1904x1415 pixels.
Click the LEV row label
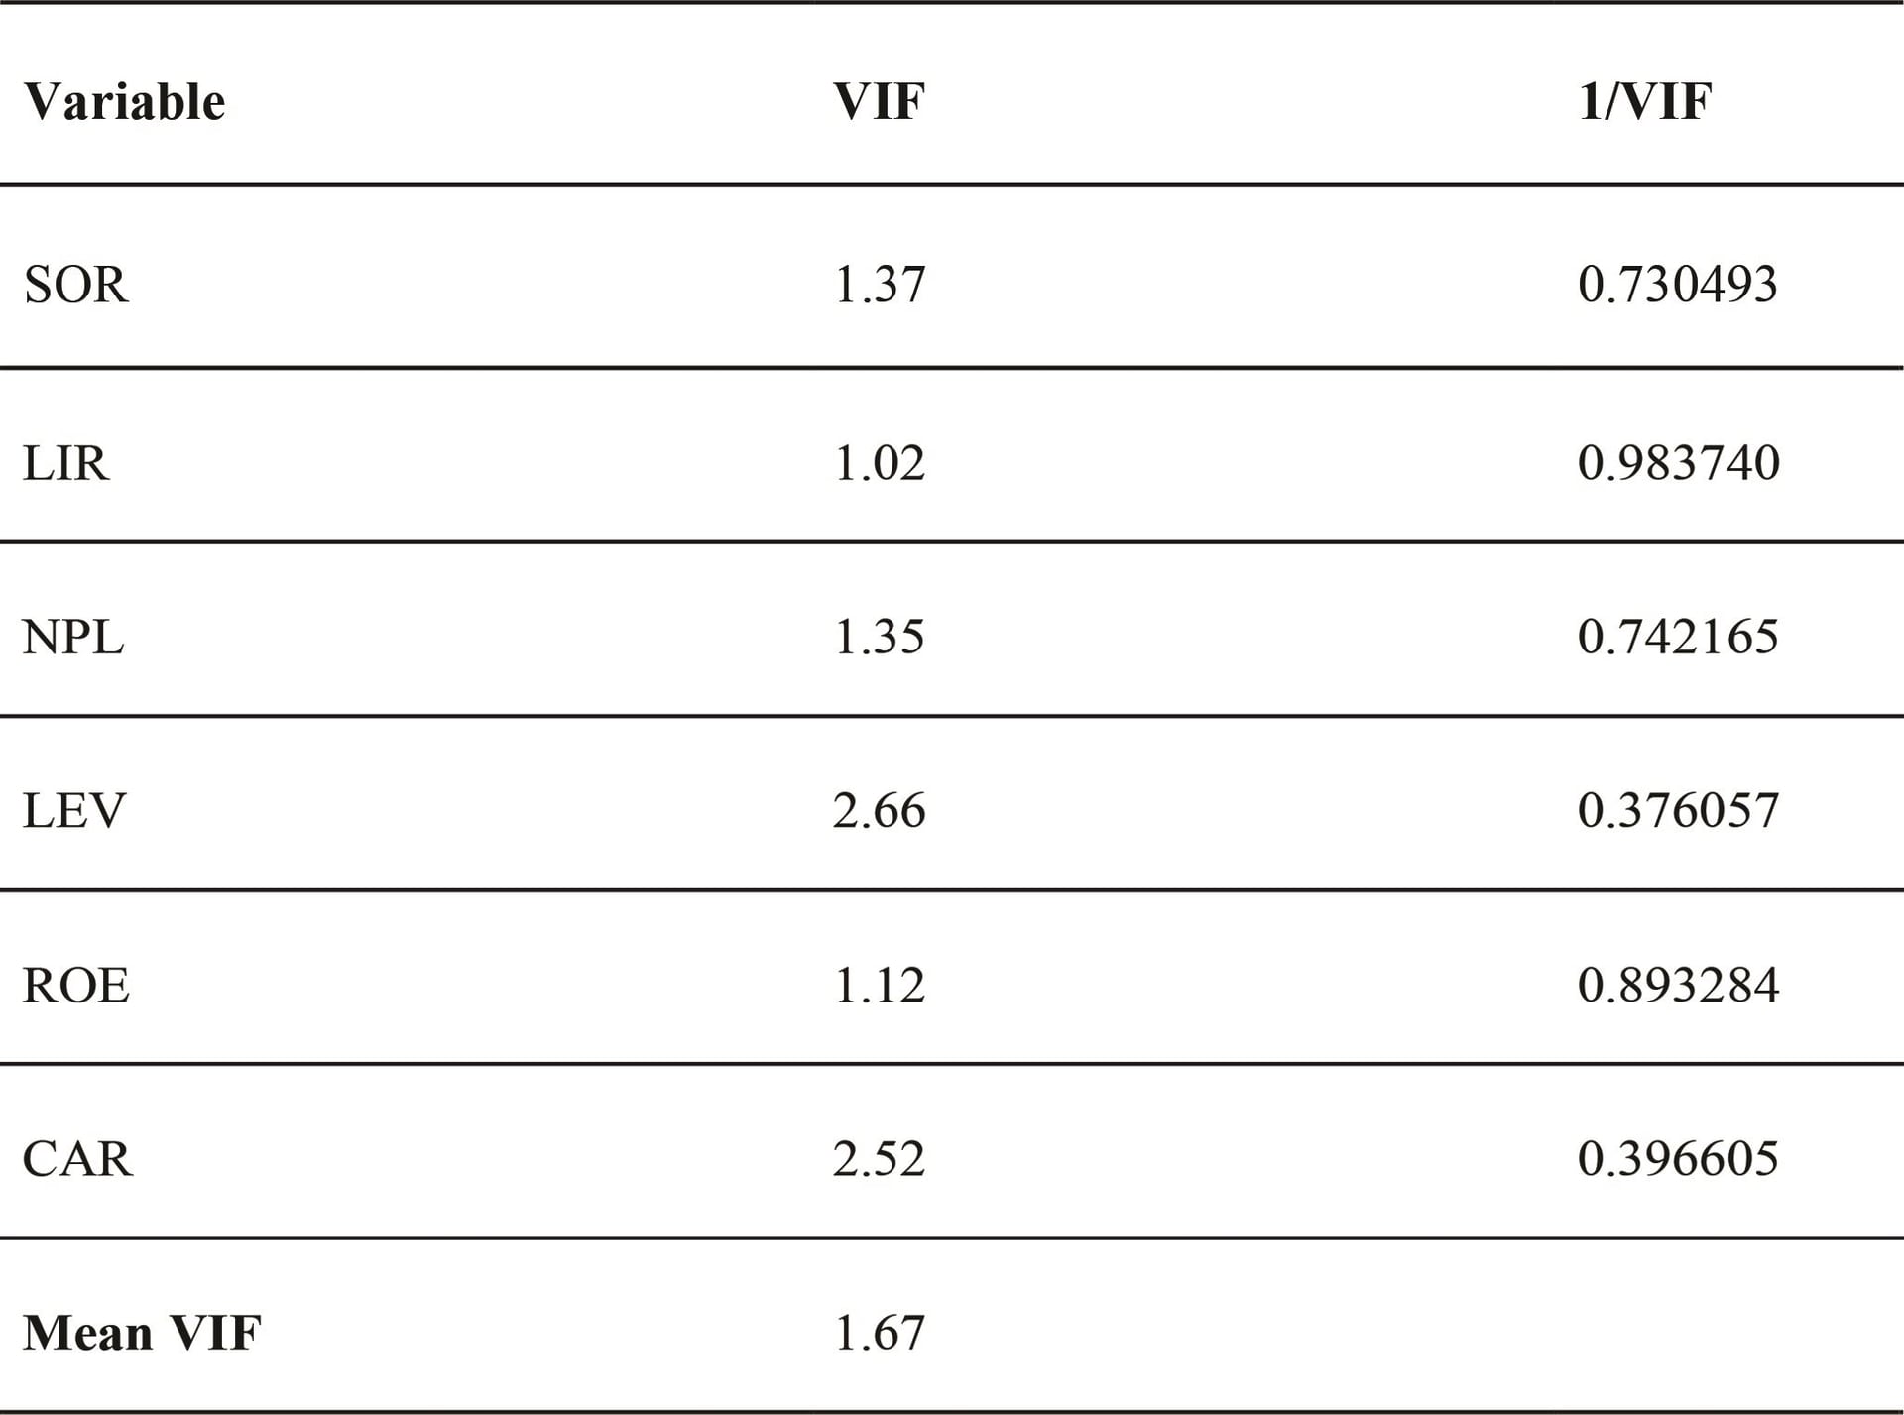point(73,810)
